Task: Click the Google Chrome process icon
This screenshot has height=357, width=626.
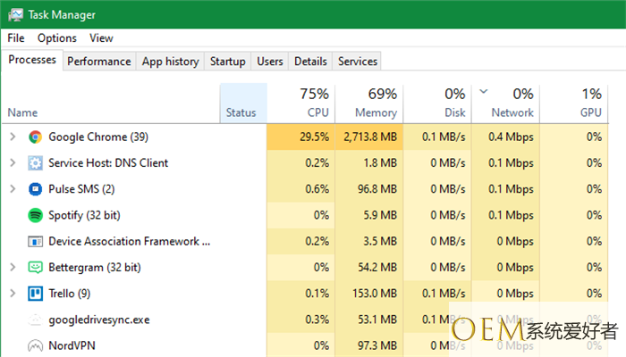Action: click(x=35, y=137)
